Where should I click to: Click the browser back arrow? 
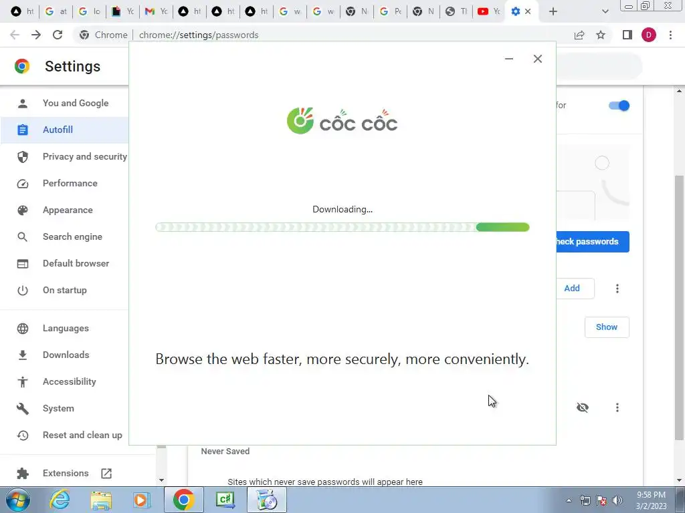(15, 35)
